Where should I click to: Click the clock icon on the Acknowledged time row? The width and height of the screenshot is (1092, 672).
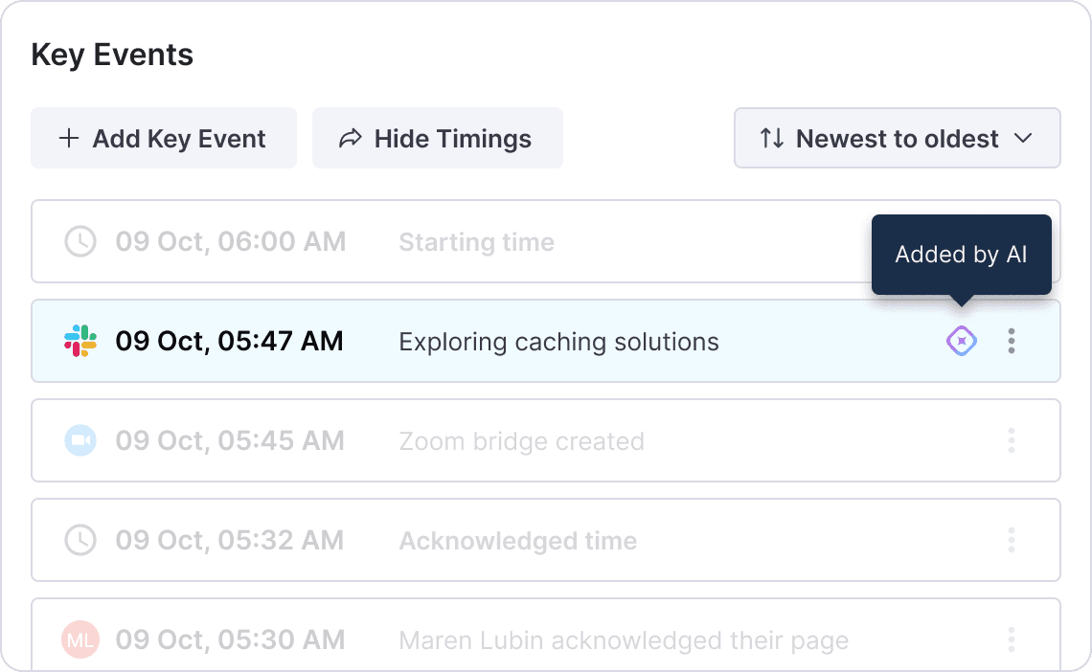(80, 540)
